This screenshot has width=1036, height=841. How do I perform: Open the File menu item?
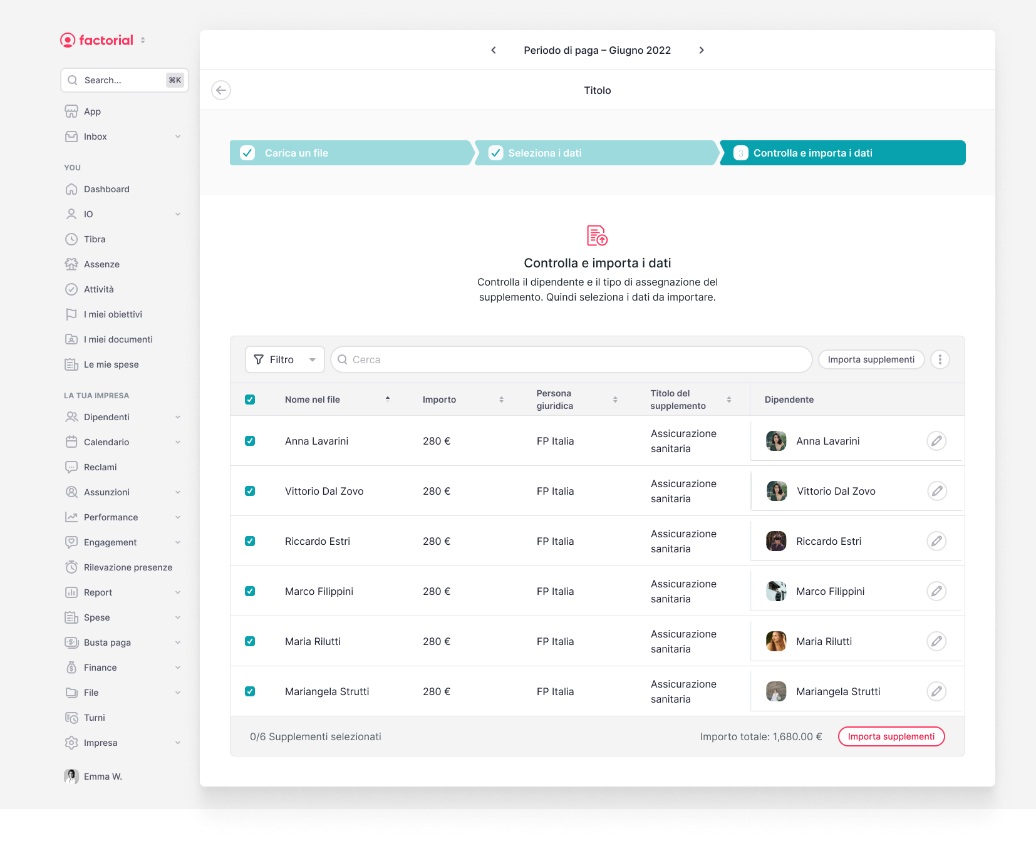click(x=124, y=693)
